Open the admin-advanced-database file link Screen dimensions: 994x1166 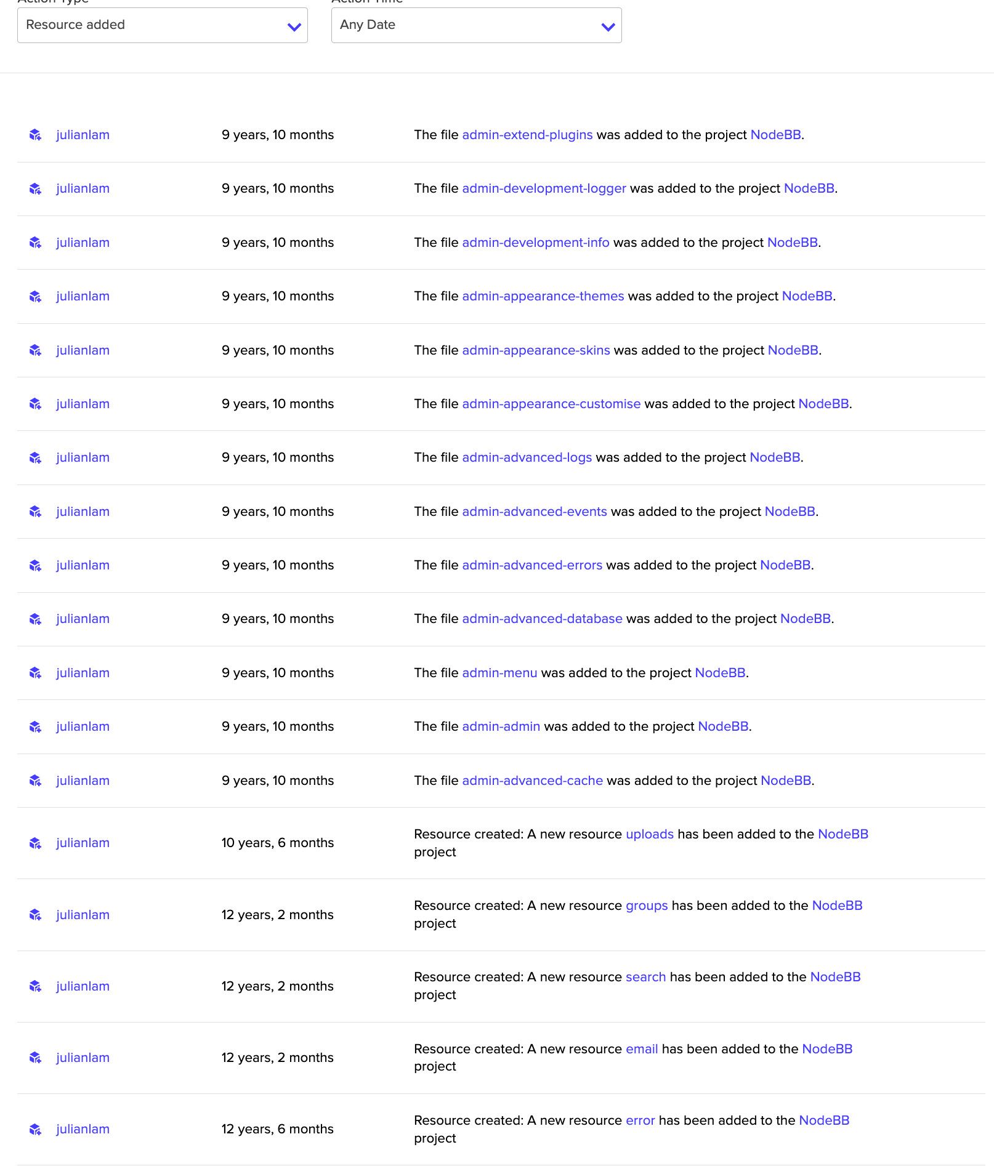tap(542, 619)
